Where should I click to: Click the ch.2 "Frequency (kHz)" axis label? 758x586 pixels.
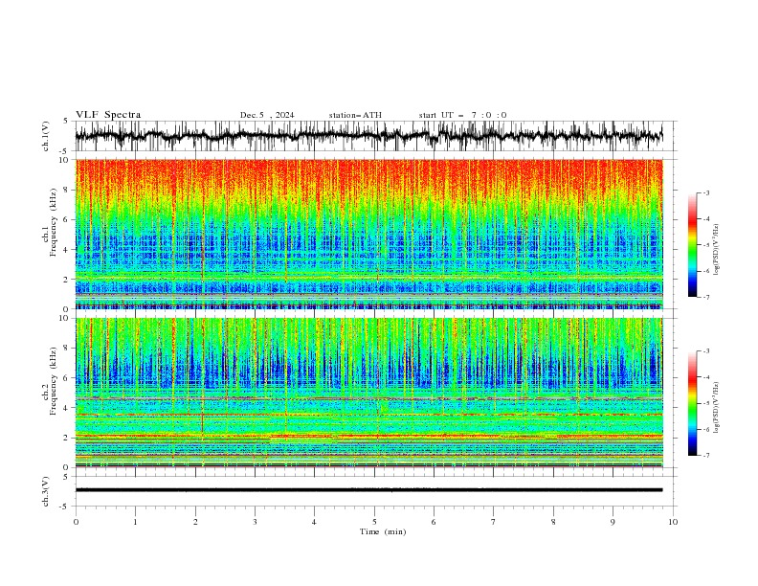click(x=54, y=380)
